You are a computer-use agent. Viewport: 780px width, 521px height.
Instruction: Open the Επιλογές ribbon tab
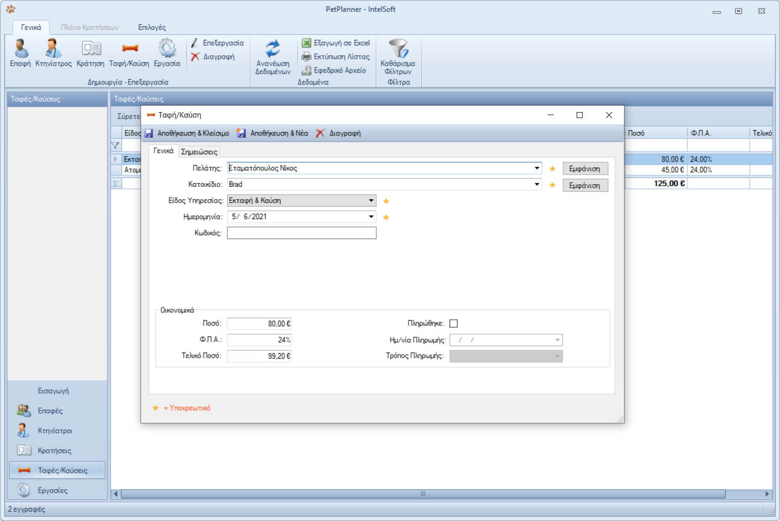click(152, 27)
